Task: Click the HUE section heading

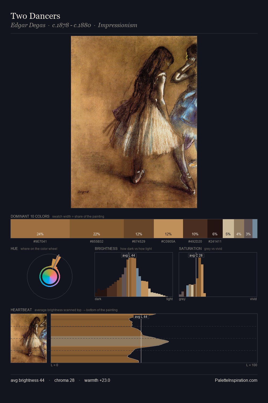Action: pyautogui.click(x=14, y=249)
